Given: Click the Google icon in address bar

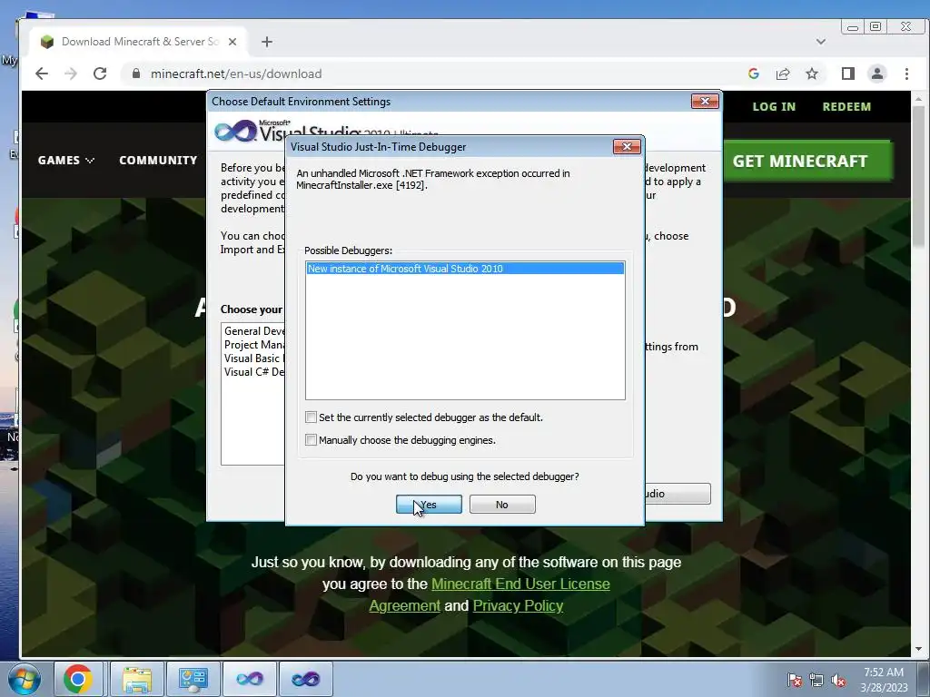Looking at the screenshot, I should tap(754, 74).
